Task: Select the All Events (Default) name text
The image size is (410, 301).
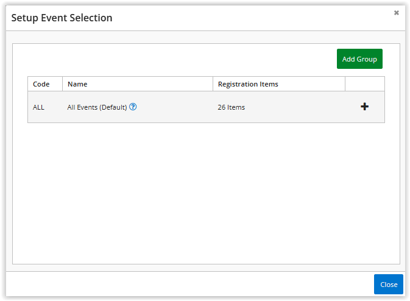Action: pyautogui.click(x=97, y=107)
